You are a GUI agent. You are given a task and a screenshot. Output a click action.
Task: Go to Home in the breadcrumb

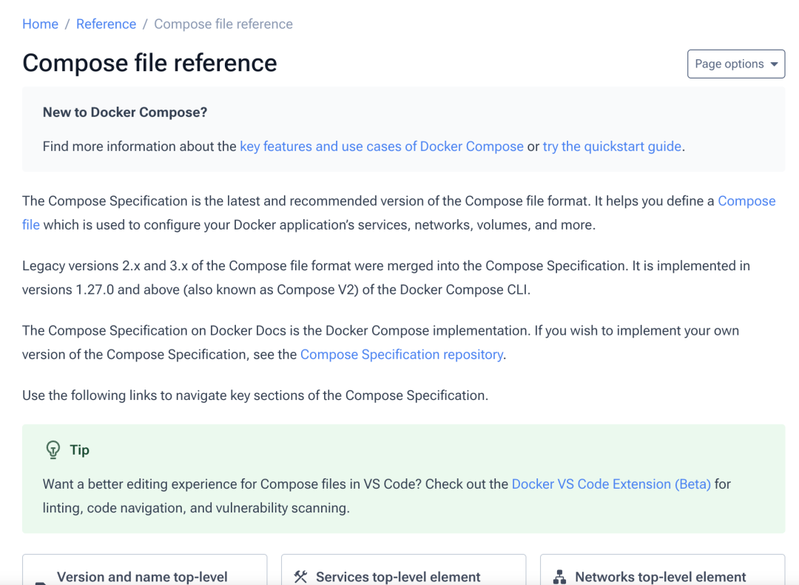(40, 24)
